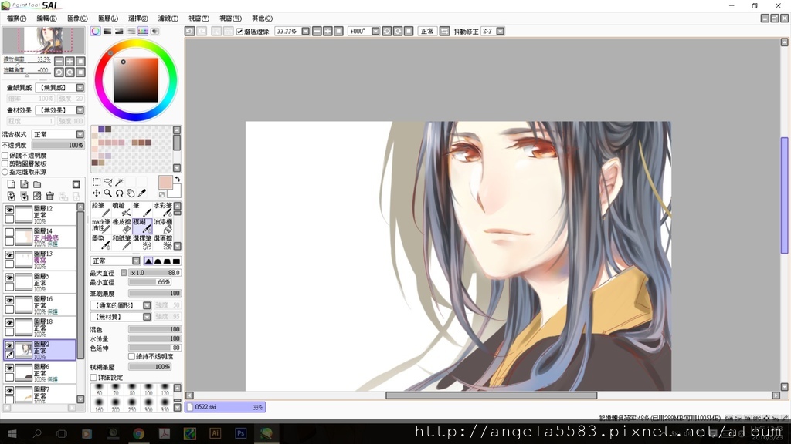The width and height of the screenshot is (791, 444).
Task: Toggle visibility of layer 圖層12
Action: pyautogui.click(x=9, y=210)
